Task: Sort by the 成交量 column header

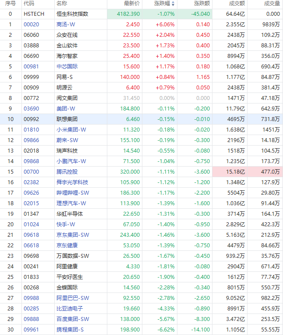Action: click(x=272, y=4)
